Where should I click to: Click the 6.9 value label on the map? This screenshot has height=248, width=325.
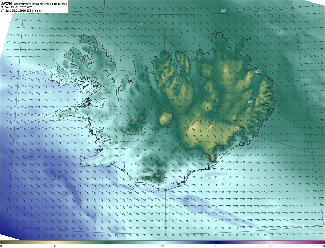coord(179,70)
